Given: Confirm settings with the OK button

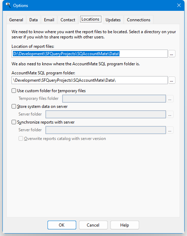Looking at the screenshot, I should pyautogui.click(x=62, y=225).
